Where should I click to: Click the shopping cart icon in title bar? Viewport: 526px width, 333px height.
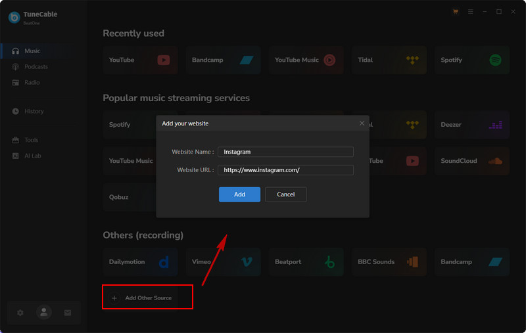coord(456,11)
